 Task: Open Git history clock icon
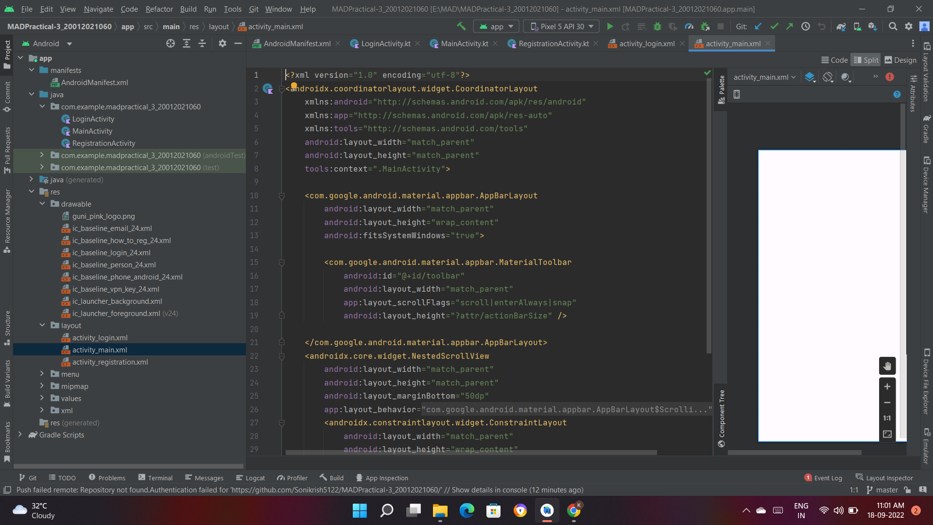(x=806, y=26)
